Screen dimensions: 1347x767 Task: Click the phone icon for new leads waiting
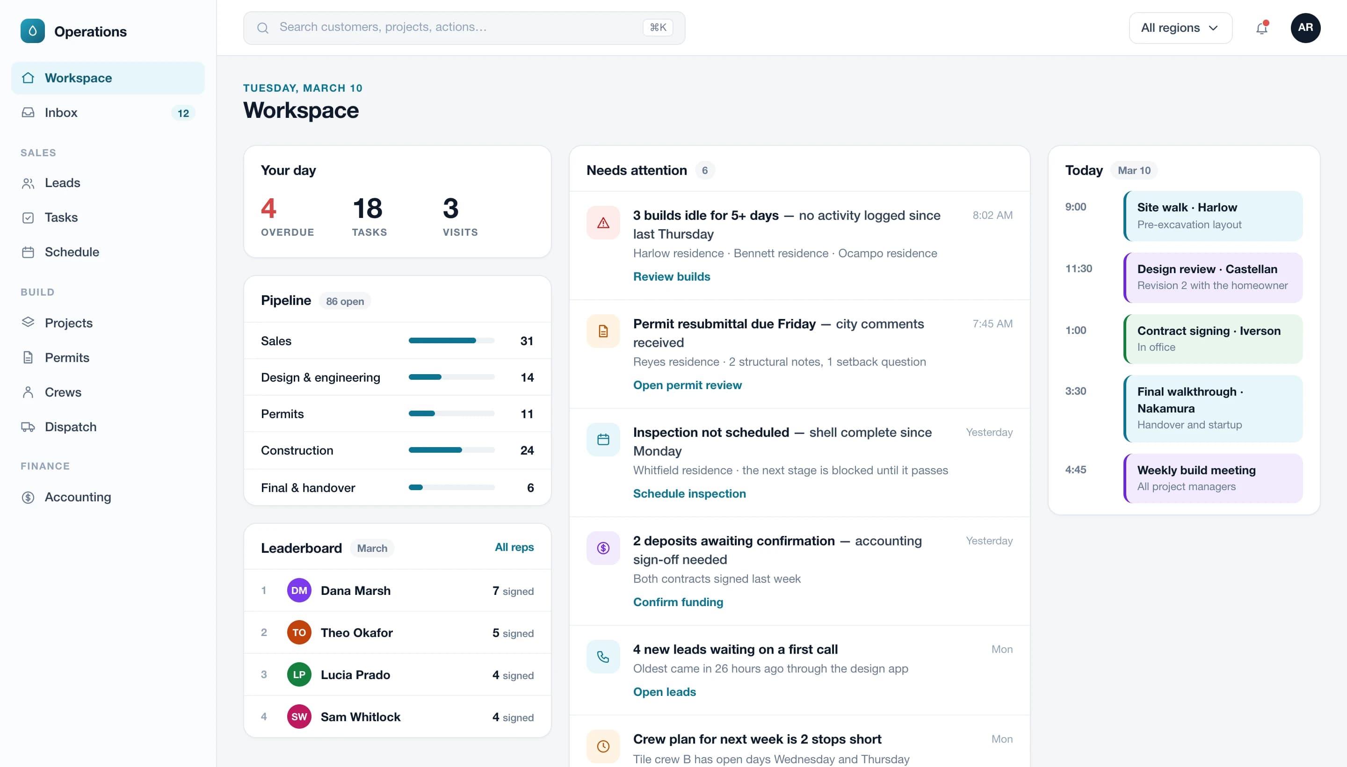click(603, 657)
